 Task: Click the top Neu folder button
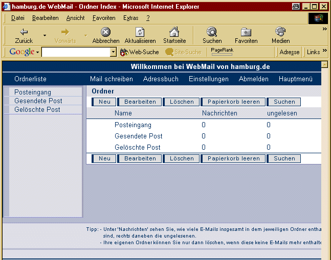coord(104,102)
